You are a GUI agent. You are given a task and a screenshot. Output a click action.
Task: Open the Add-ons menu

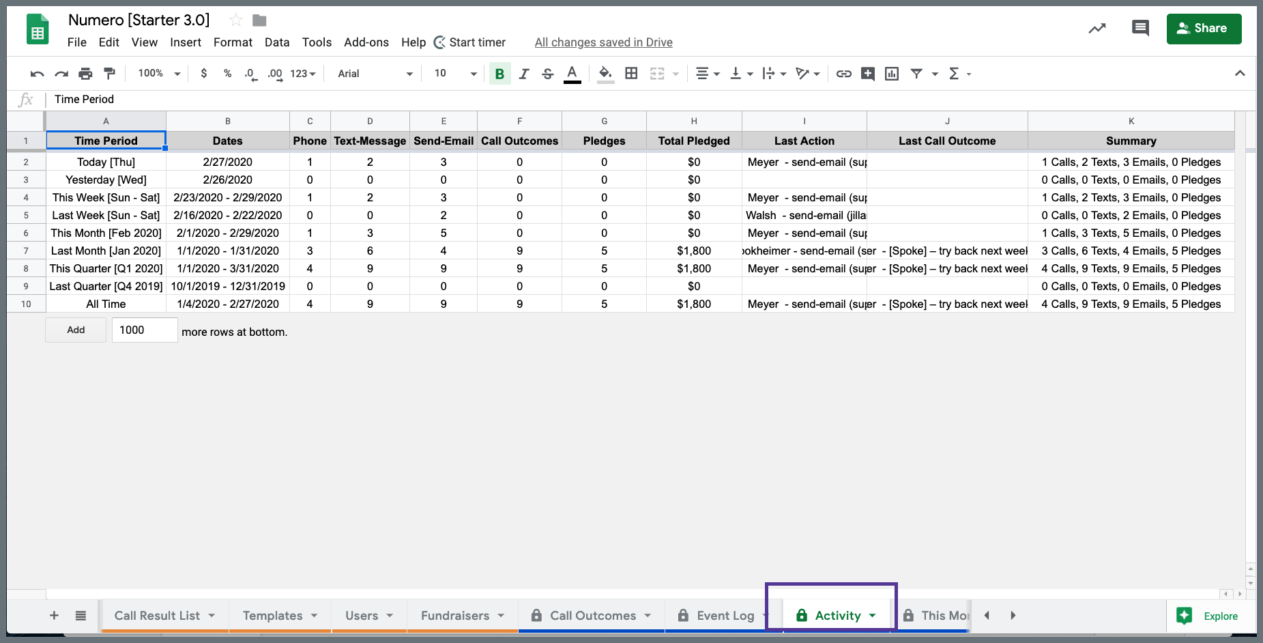366,42
